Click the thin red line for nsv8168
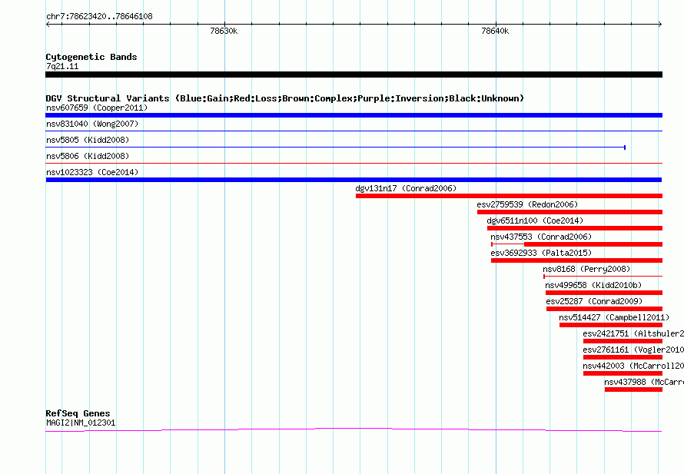This screenshot has width=684, height=474. 603,277
